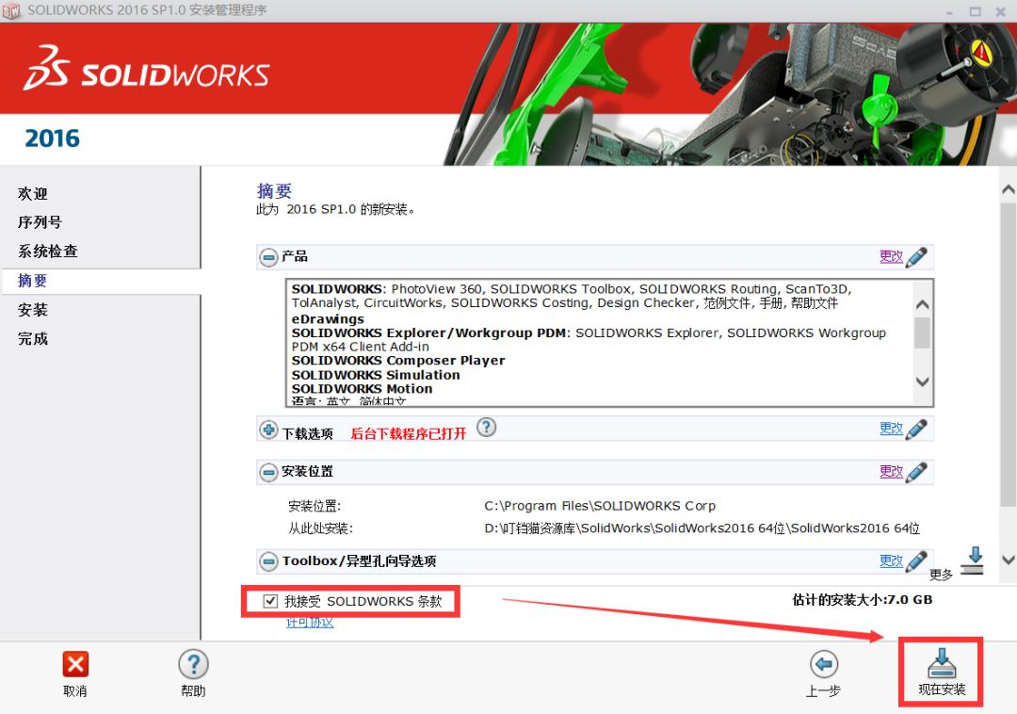The width and height of the screenshot is (1017, 714).
Task: Click the main page scroll down arrow
Action: click(x=1008, y=560)
